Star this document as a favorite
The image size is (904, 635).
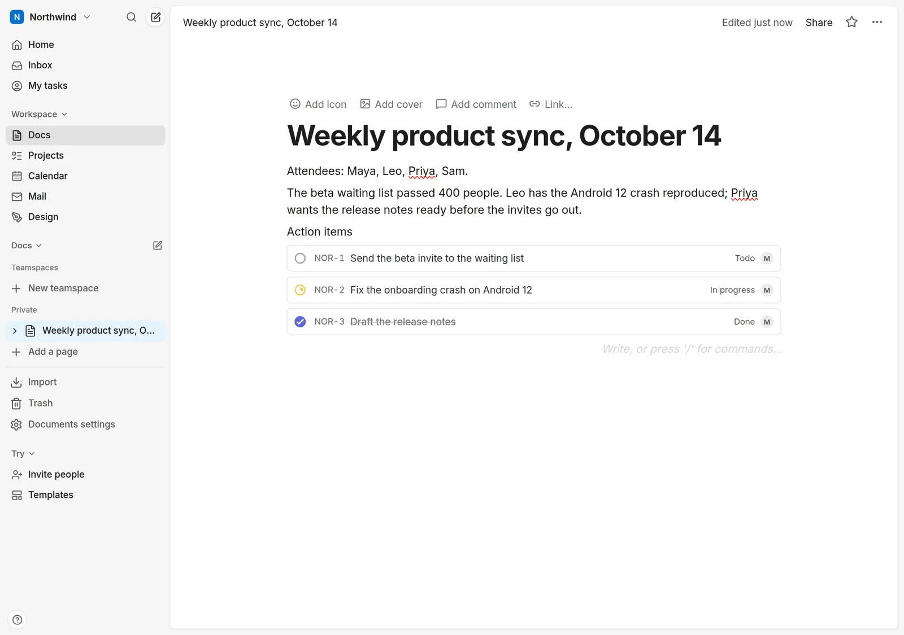click(851, 22)
